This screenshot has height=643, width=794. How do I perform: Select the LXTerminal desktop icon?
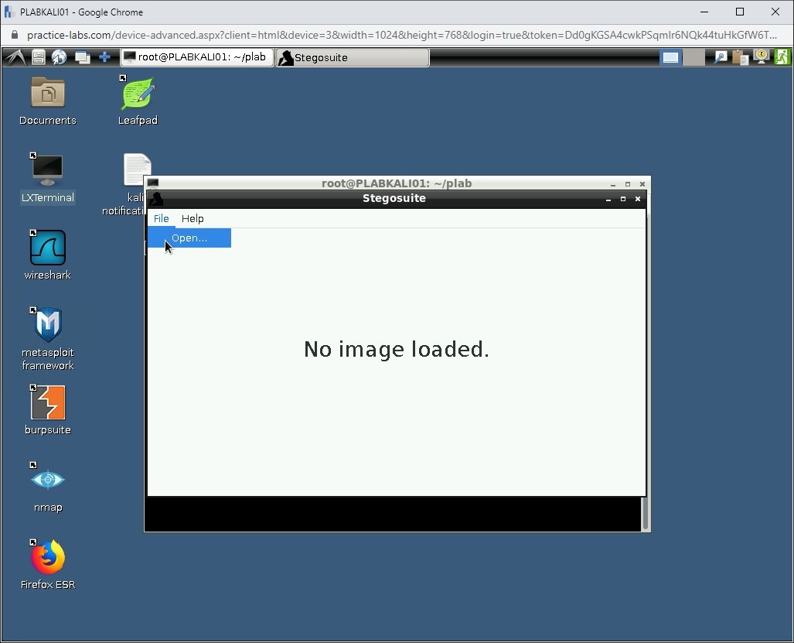click(x=47, y=172)
